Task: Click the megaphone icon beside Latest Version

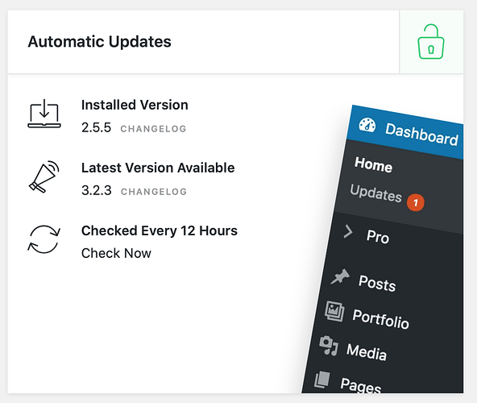Action: [44, 177]
